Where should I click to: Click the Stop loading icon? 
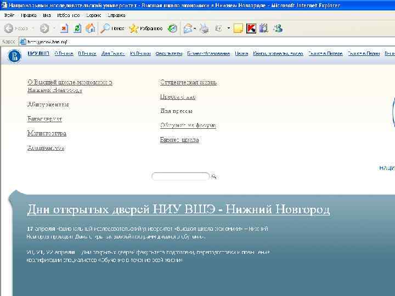(64, 28)
